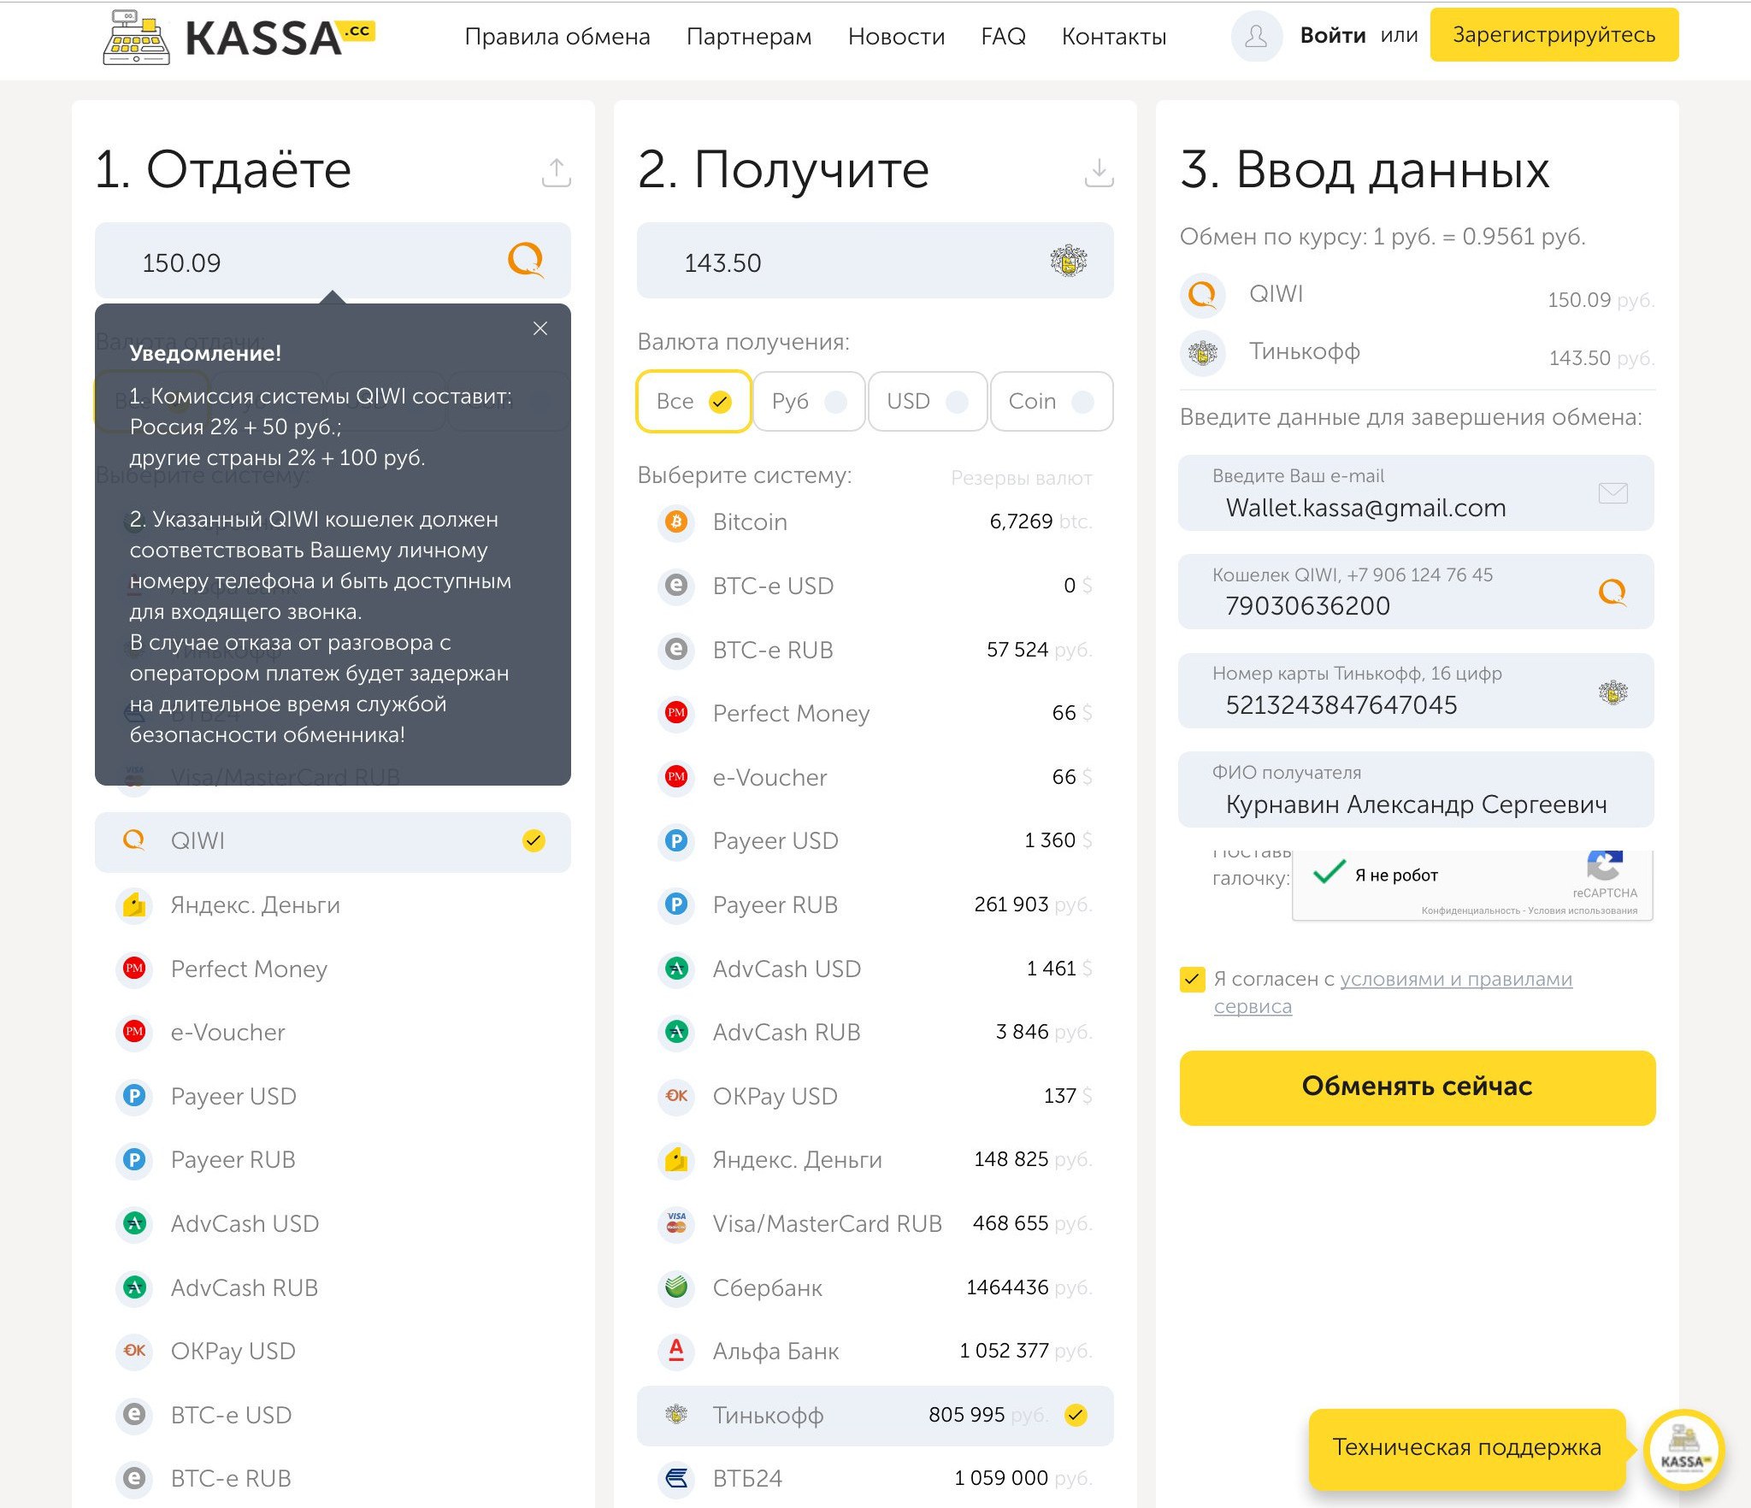Select the Все receive currency filter
Viewport: 1751px width, 1508px height.
(x=693, y=401)
